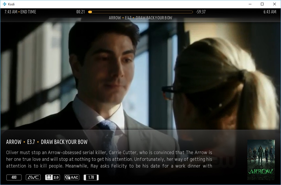Viewport: 281px width, 185px height.
Task: Click the AVC video codec badge
Action: tap(33, 177)
